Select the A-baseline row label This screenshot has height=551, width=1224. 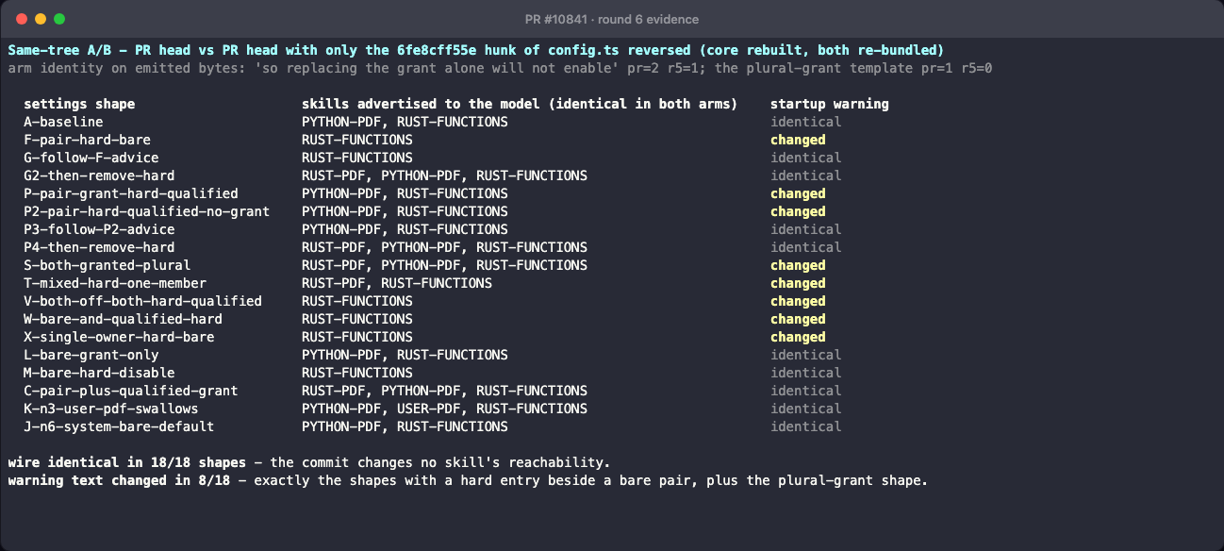pyautogui.click(x=63, y=122)
